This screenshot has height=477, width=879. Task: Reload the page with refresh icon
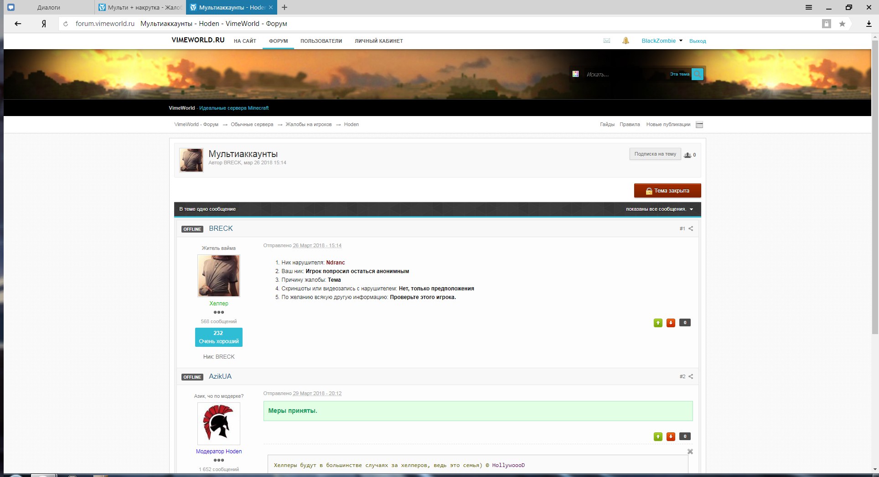[x=66, y=24]
